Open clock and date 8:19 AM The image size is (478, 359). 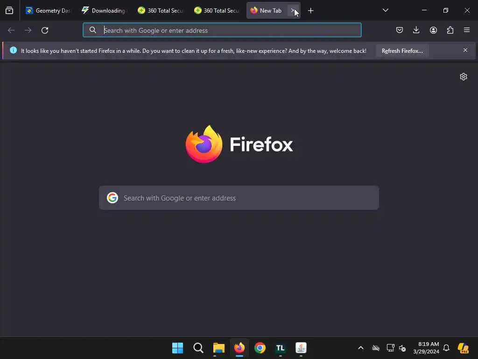point(426,348)
